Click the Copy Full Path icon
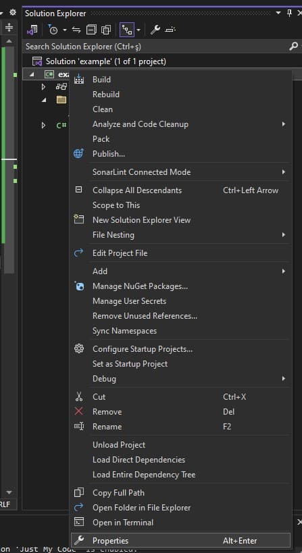Image resolution: width=302 pixels, height=553 pixels. point(79,493)
